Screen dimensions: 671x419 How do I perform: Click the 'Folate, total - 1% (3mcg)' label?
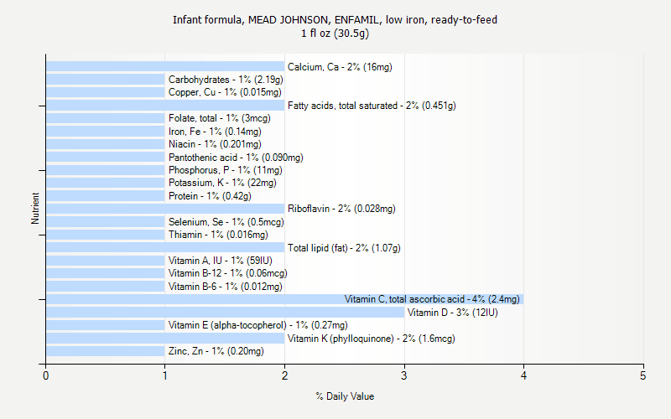pyautogui.click(x=220, y=118)
